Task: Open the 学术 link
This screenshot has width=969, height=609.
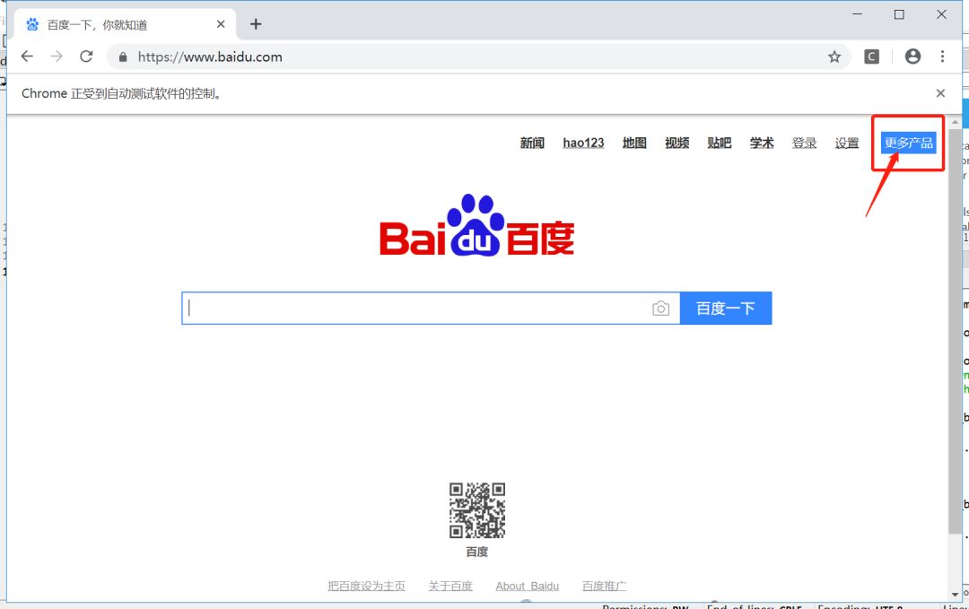Action: coord(762,144)
